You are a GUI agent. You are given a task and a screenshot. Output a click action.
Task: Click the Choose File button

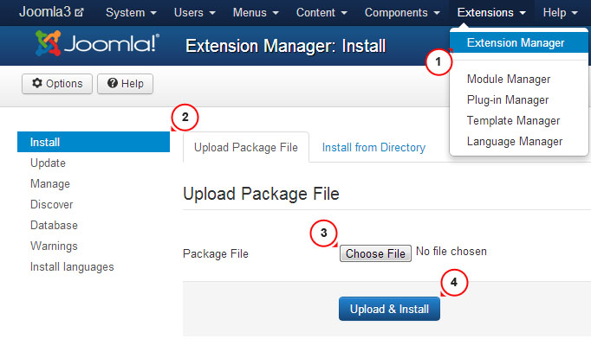375,253
